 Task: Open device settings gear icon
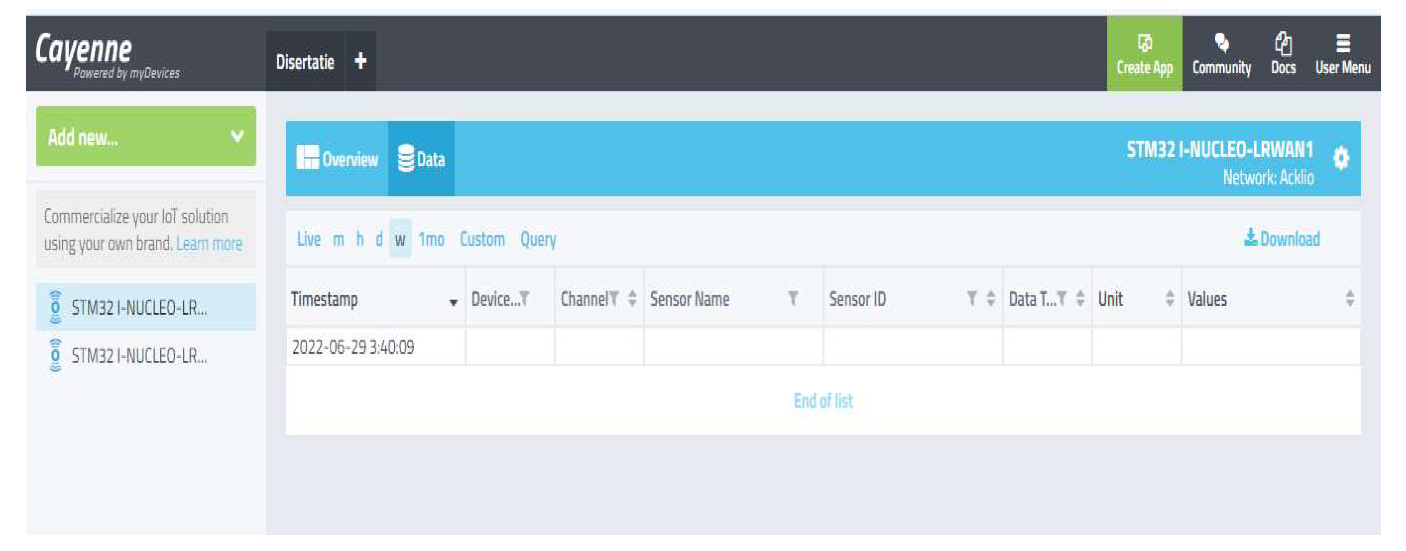coord(1341,158)
